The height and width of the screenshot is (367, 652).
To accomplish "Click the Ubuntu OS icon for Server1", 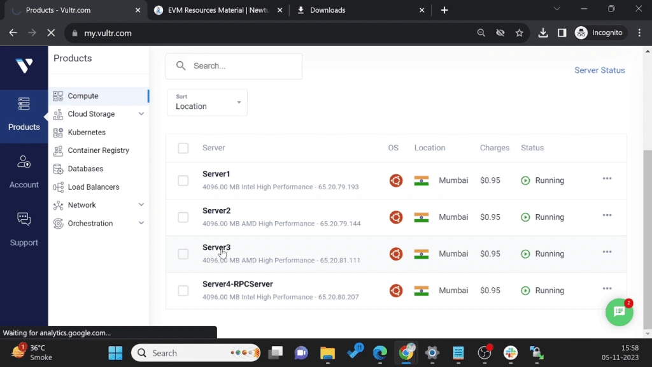I will 395,180.
